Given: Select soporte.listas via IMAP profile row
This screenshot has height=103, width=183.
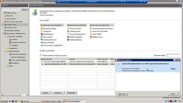Looking at the screenshot, I should click(77, 64).
